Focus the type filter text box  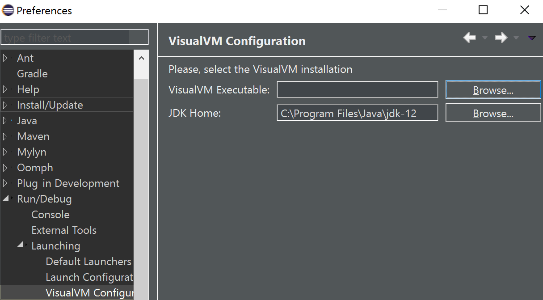[x=74, y=38]
